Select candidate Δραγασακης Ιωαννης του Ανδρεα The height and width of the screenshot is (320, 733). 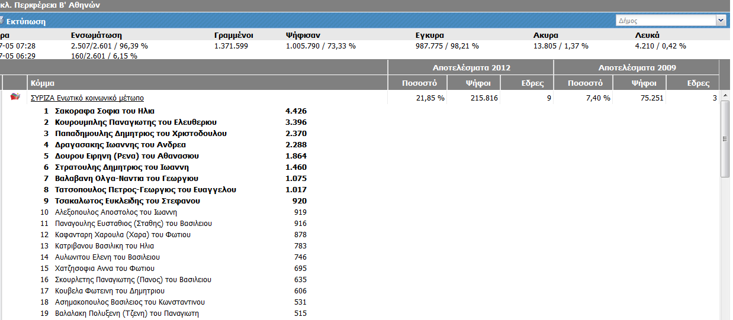120,145
